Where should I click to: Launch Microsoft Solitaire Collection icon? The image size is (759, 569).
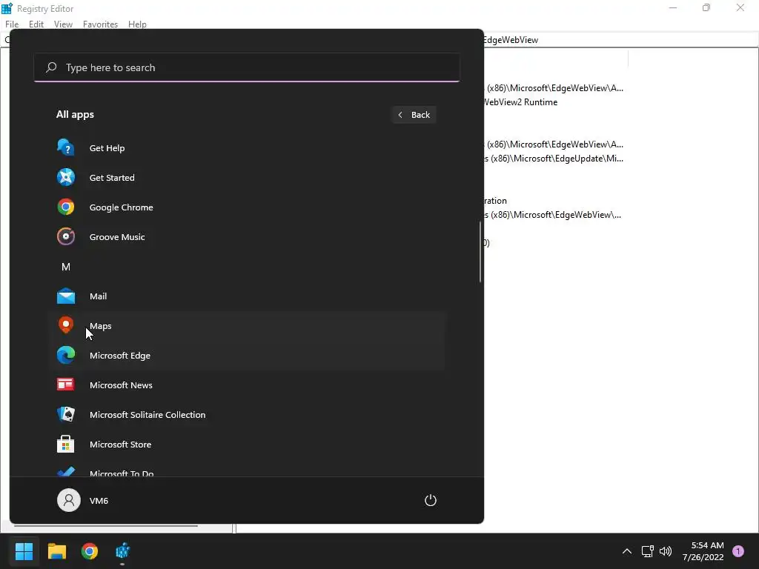[66, 414]
